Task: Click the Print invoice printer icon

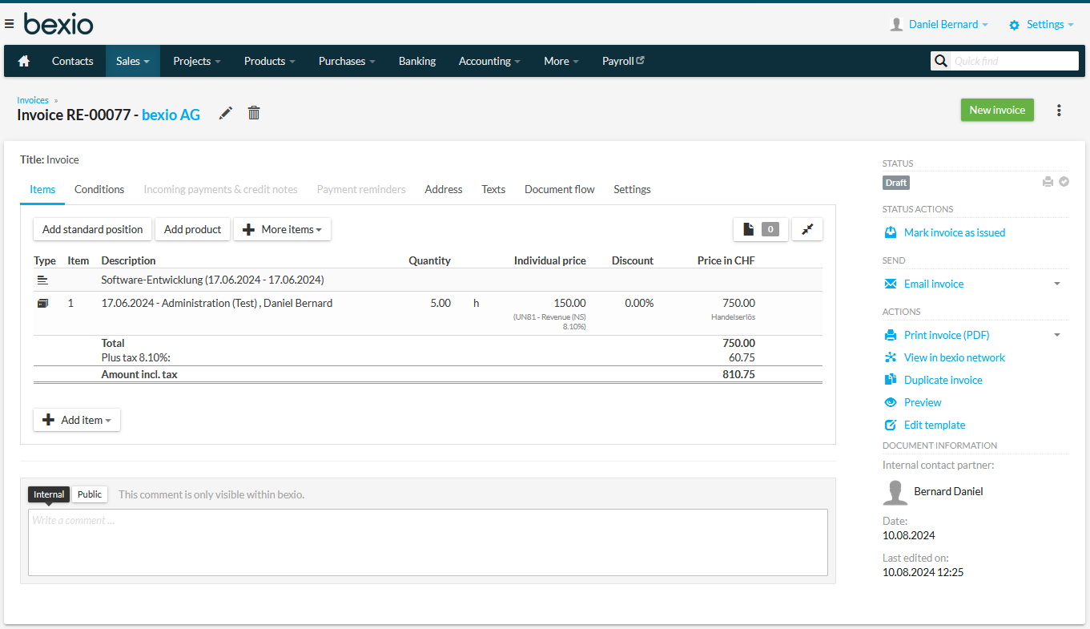Action: (891, 335)
